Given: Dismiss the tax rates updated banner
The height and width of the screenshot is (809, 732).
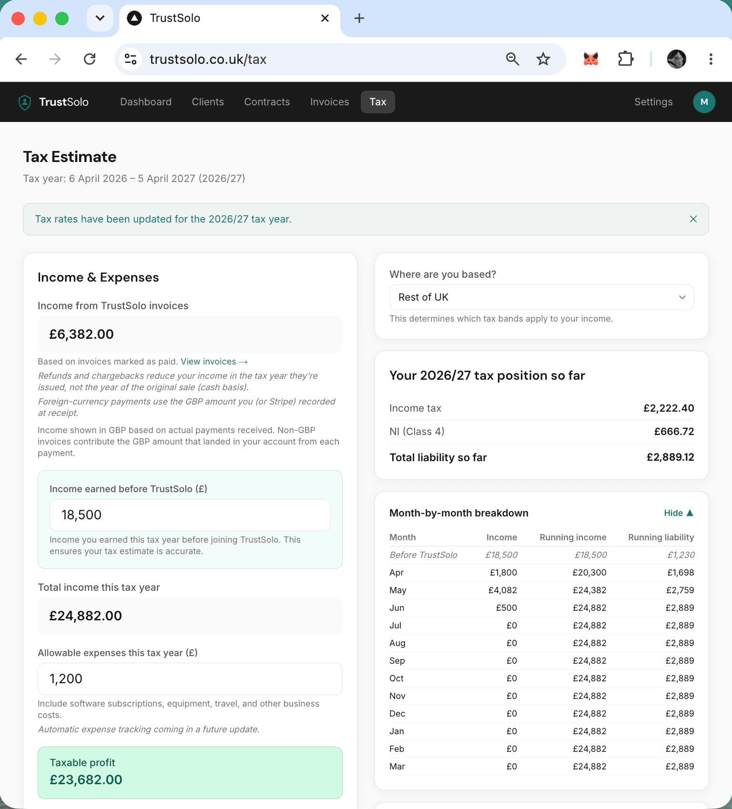Looking at the screenshot, I should click(x=693, y=219).
